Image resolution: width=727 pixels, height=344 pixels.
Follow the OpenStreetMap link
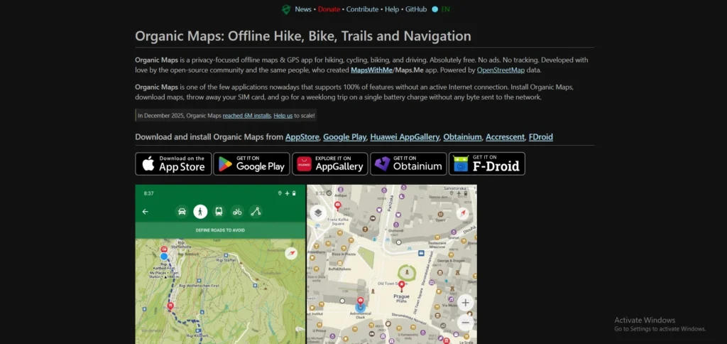pos(501,70)
